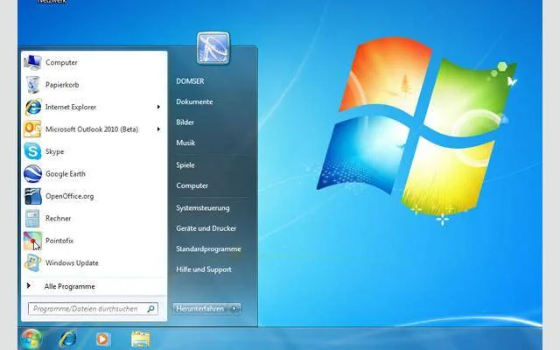
Task: Open the Computer icon in Start menu programs list
Action: pyautogui.click(x=32, y=62)
